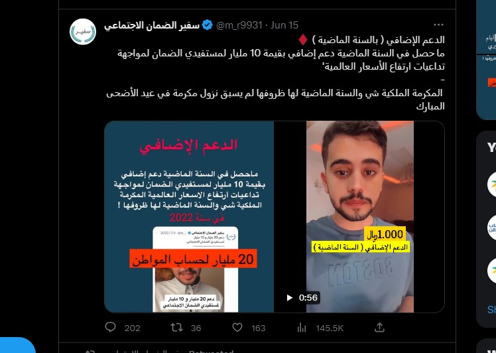The width and height of the screenshot is (496, 353).
Task: Share the tweet via the upload icon
Action: pos(379,327)
